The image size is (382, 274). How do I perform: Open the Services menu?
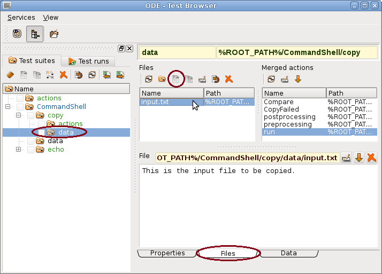[x=21, y=18]
